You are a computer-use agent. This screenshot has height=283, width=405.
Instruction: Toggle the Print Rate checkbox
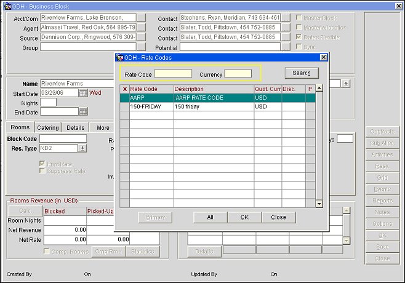[x=42, y=164]
